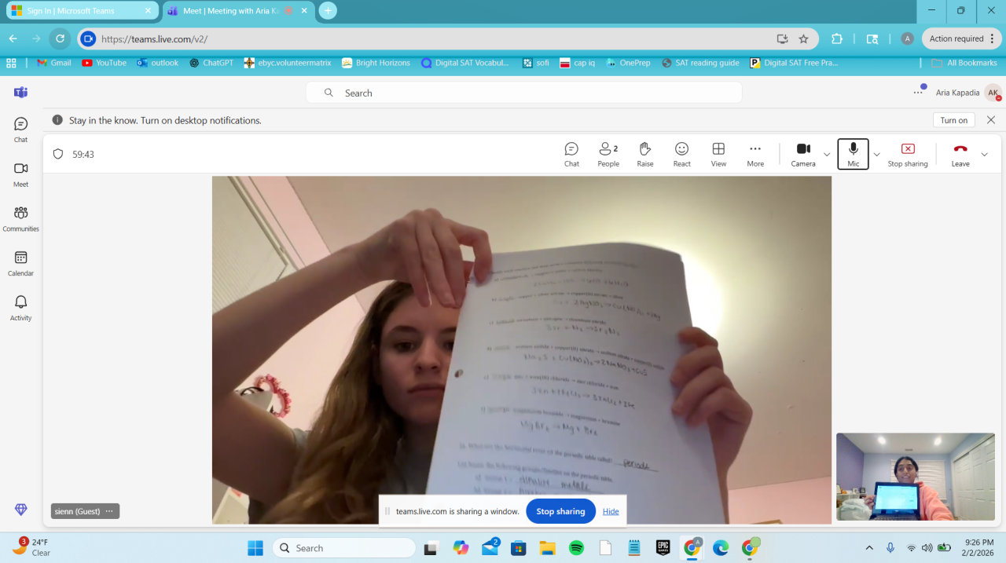Open the Chat sidebar icon

click(20, 130)
